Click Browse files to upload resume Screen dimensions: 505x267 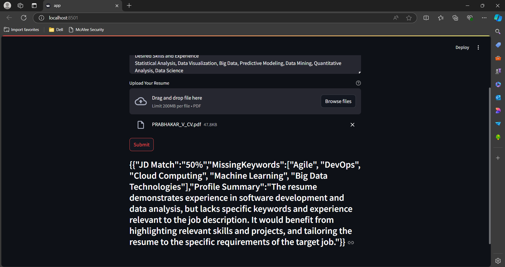pos(338,101)
